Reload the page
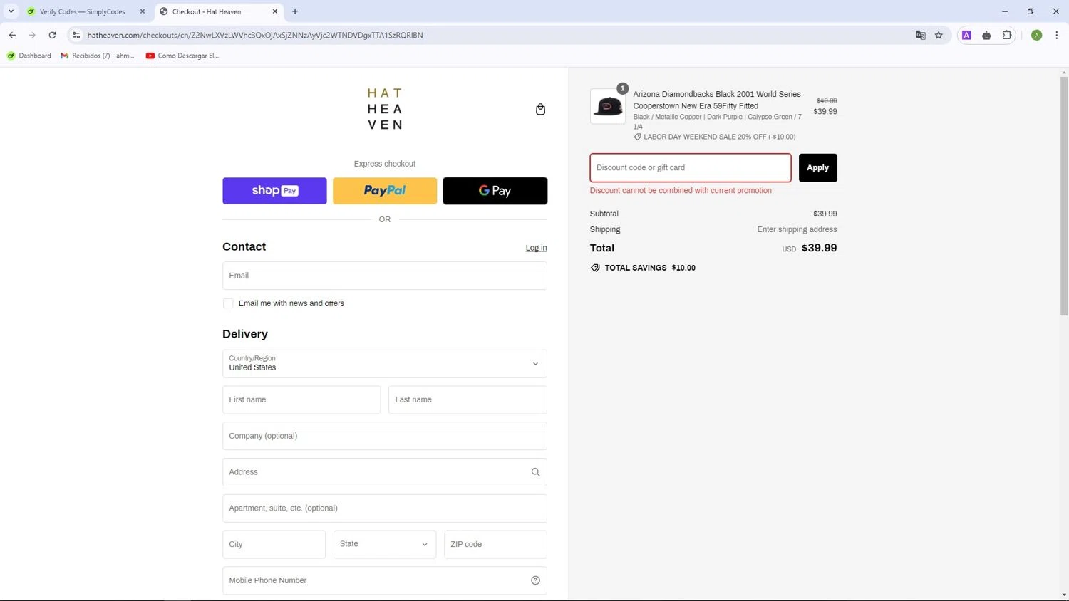 (52, 35)
